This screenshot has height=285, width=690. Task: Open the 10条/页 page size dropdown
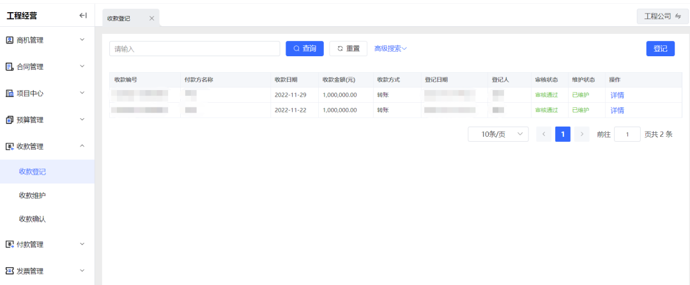[498, 135]
